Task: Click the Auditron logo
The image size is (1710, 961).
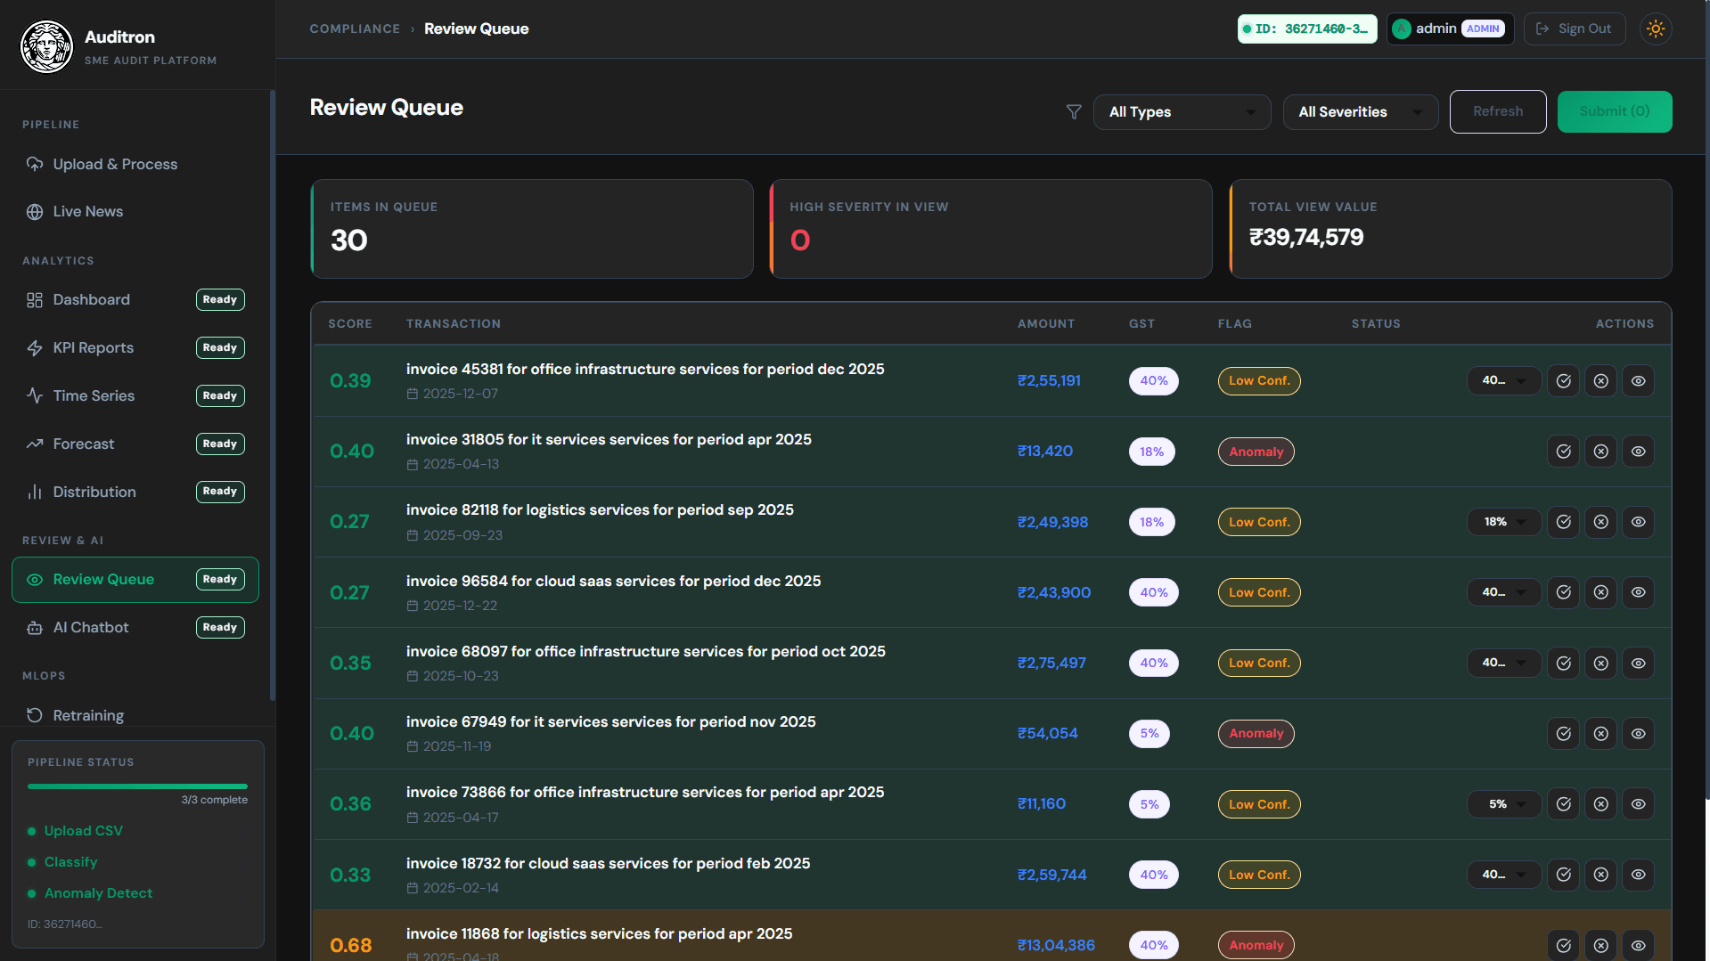Action: click(46, 46)
